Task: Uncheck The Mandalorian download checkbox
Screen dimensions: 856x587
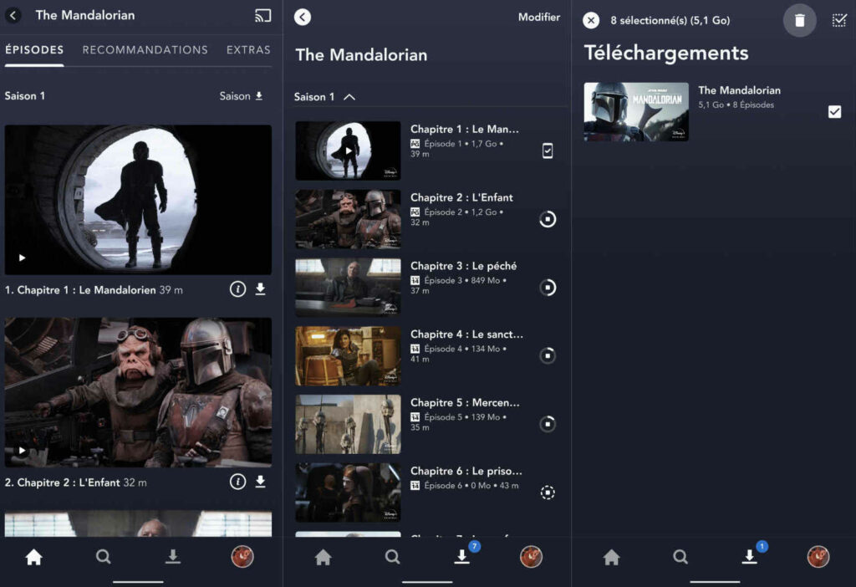Action: pos(834,112)
